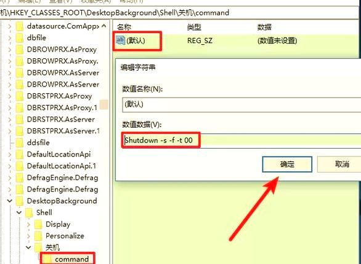
Task: Click the Display folder icon
Action: pos(38,224)
